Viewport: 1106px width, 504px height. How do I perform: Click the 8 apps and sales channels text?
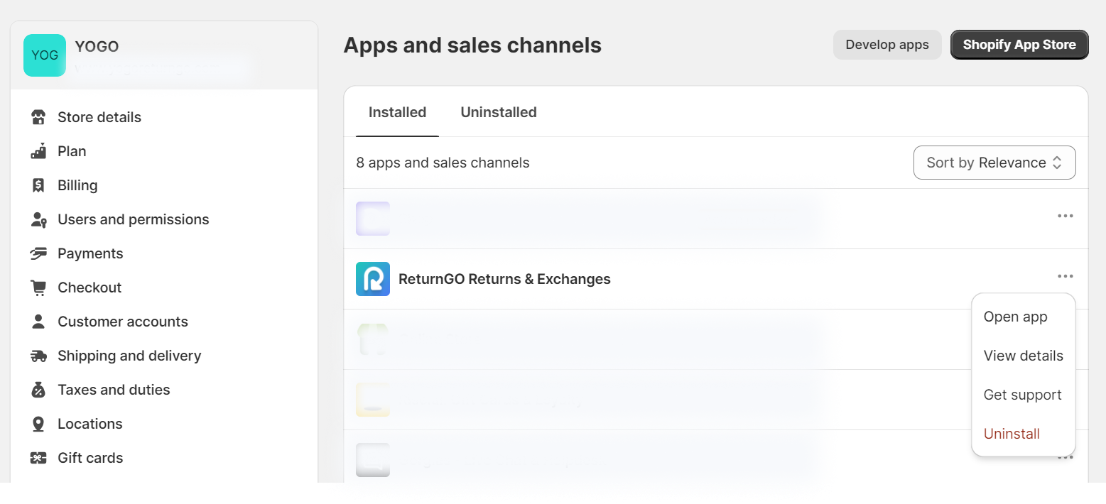click(443, 163)
